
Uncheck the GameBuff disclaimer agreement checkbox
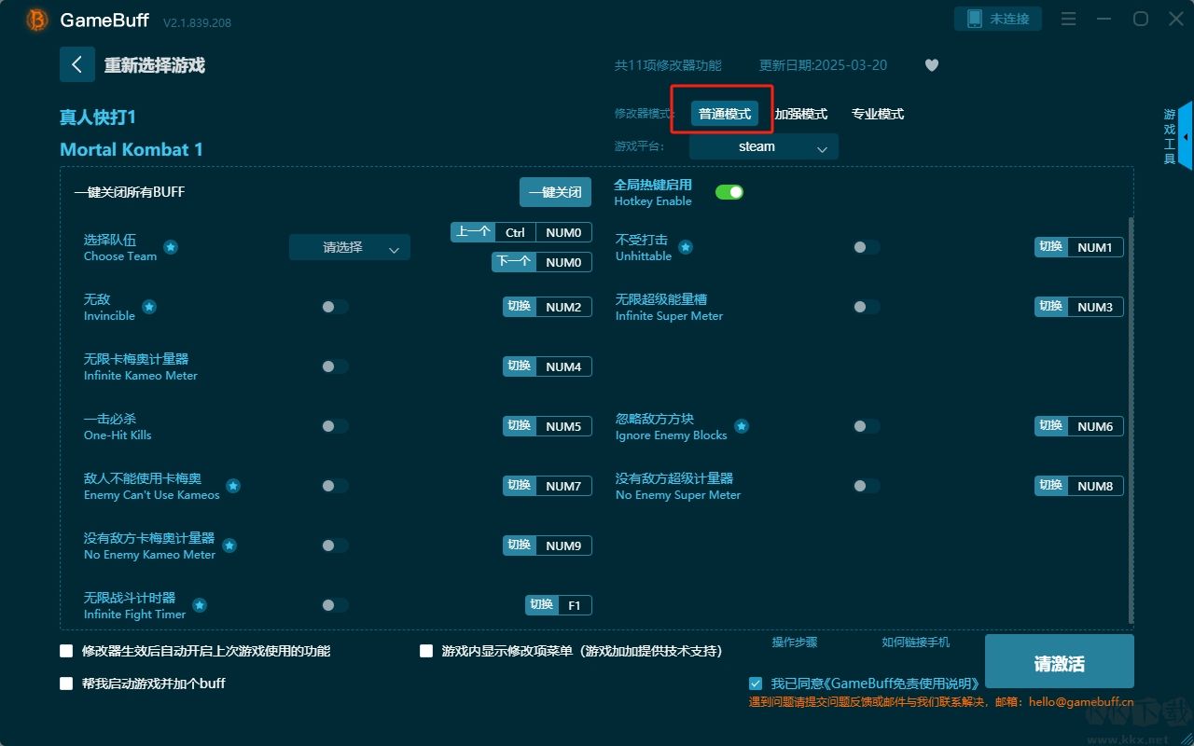[x=755, y=683]
